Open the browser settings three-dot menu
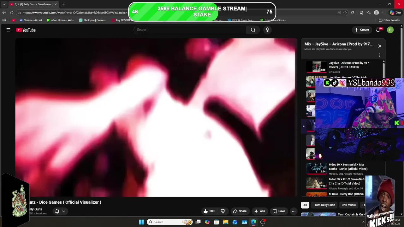This screenshot has width=404, height=227. pos(384,13)
